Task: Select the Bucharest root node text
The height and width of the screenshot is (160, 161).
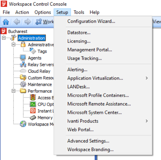Action: [x=18, y=32]
